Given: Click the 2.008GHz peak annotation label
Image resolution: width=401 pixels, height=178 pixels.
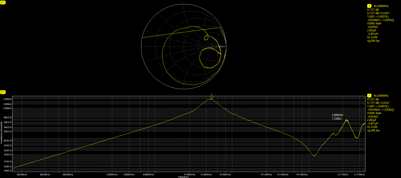Looking at the screenshot, I should click(337, 115).
